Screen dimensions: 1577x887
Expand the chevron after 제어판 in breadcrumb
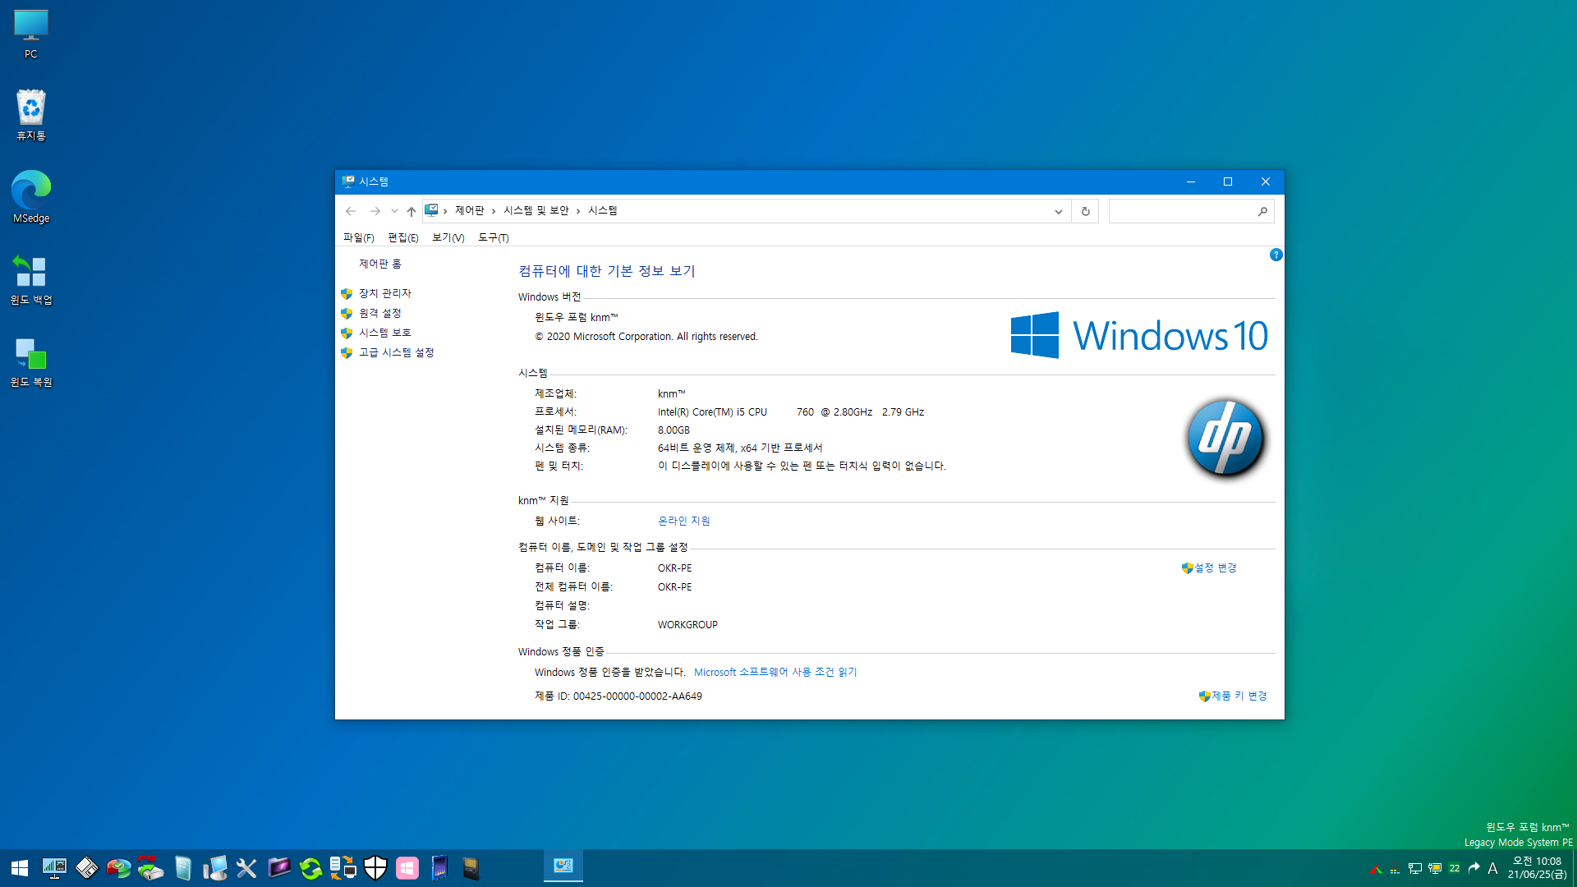pyautogui.click(x=494, y=211)
